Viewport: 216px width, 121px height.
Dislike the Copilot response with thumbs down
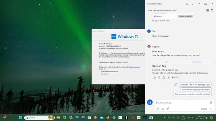pyautogui.click(x=159, y=78)
